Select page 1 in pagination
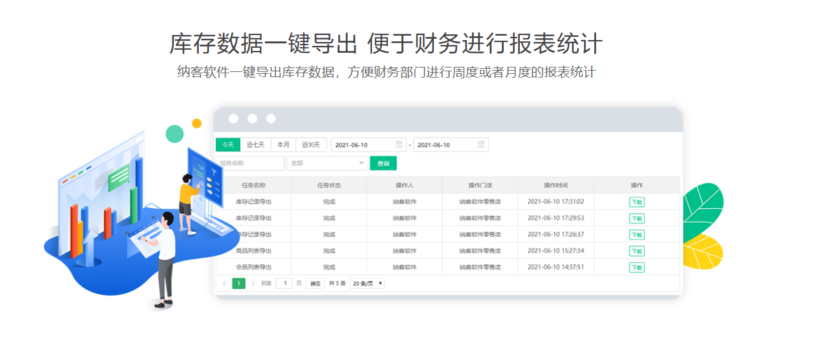The height and width of the screenshot is (347, 814). (x=239, y=283)
